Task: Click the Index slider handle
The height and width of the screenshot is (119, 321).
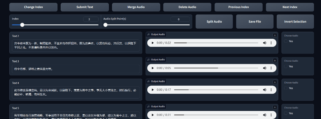Action: point(22,25)
